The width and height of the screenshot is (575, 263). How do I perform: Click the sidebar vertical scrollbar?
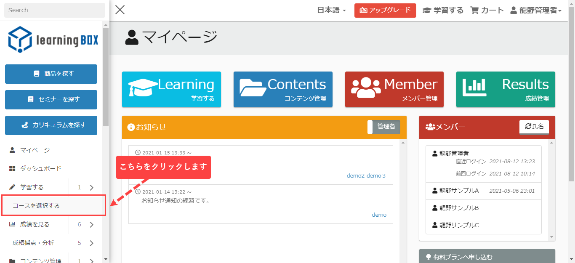[x=106, y=76]
